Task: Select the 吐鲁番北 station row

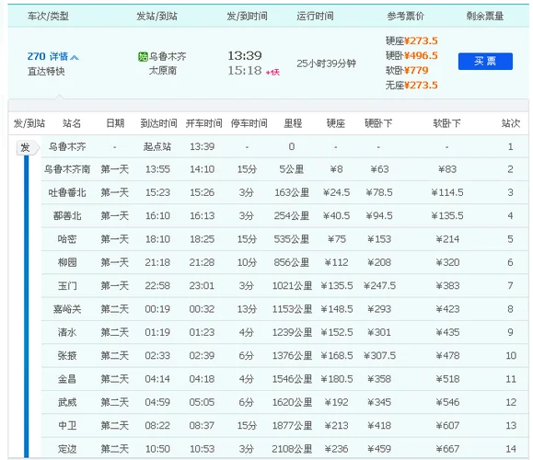Action: [284, 192]
